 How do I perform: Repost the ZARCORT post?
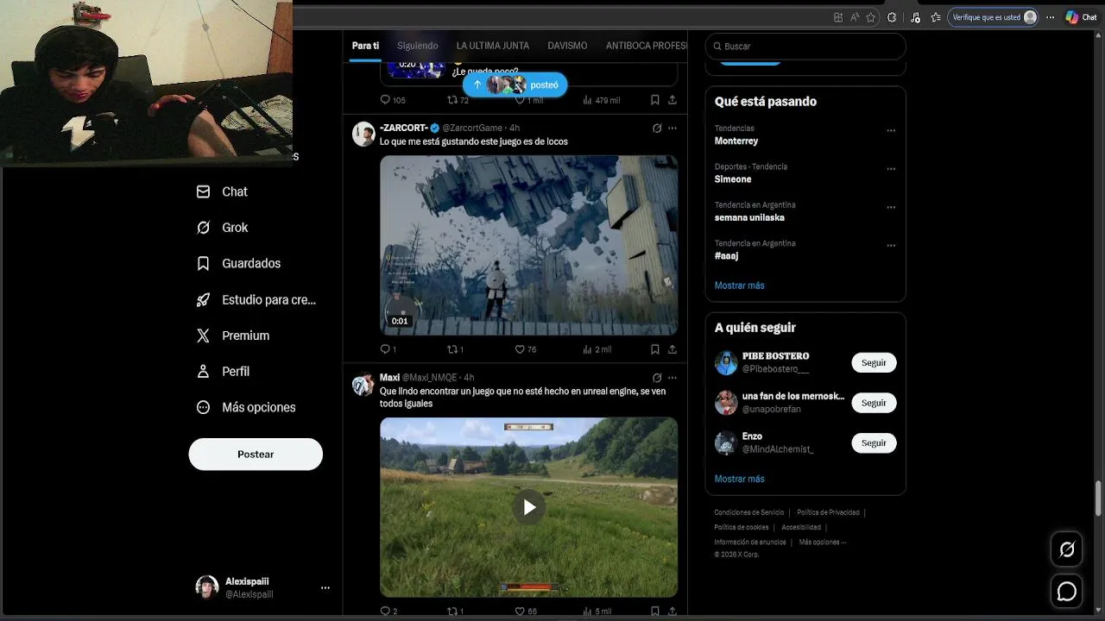(455, 349)
